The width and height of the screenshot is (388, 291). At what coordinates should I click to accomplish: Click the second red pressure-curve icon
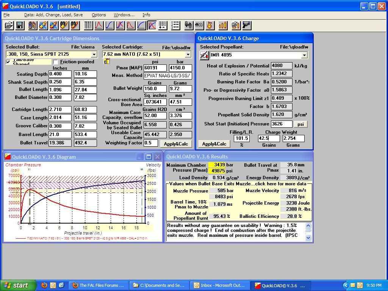131,25
